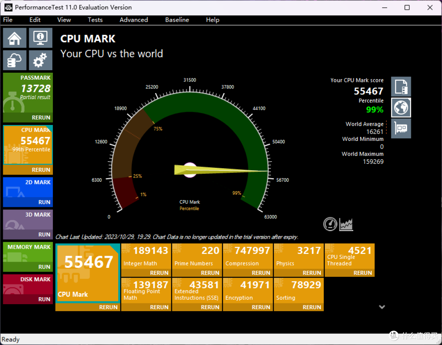Open the settings gears icon
This screenshot has width=442, height=345.
click(x=41, y=60)
